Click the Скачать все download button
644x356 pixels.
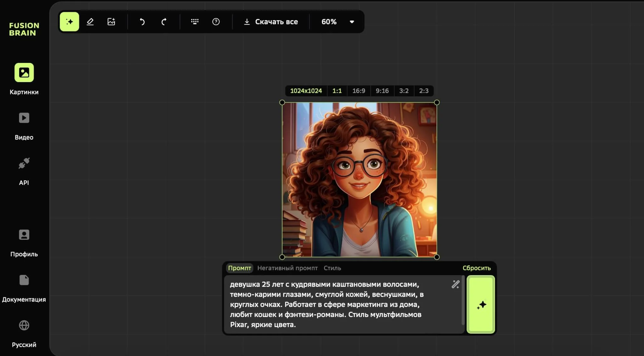[271, 22]
